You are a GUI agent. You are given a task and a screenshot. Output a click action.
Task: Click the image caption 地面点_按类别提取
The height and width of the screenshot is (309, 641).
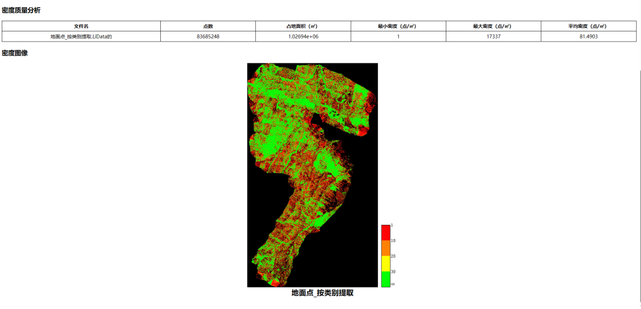322,293
